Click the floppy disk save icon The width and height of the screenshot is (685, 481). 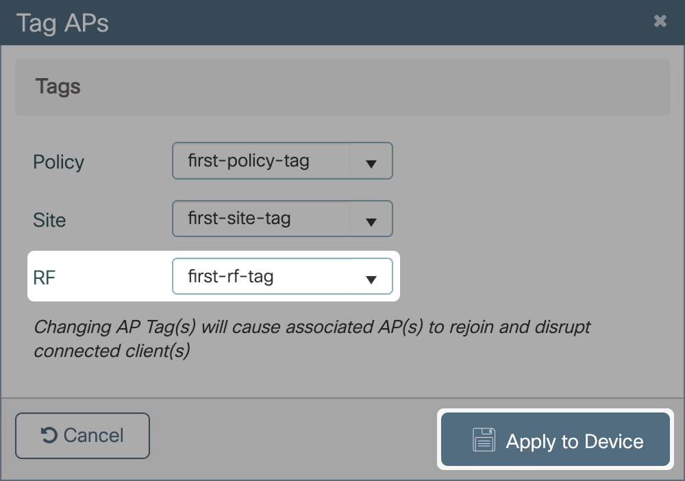pos(484,441)
